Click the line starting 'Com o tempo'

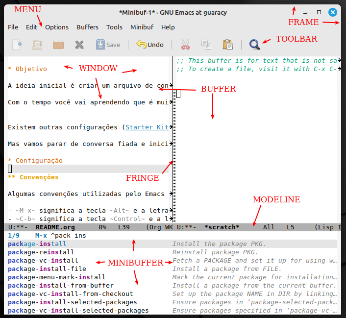pos(88,102)
